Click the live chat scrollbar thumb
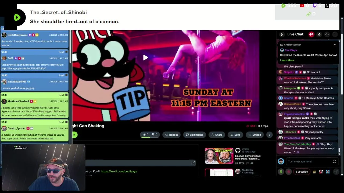This screenshot has width=344, height=193. (x=339, y=150)
